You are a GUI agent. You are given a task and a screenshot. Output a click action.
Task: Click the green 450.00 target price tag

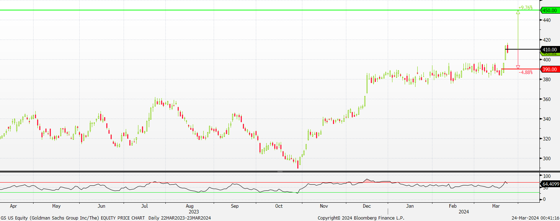[550, 10]
